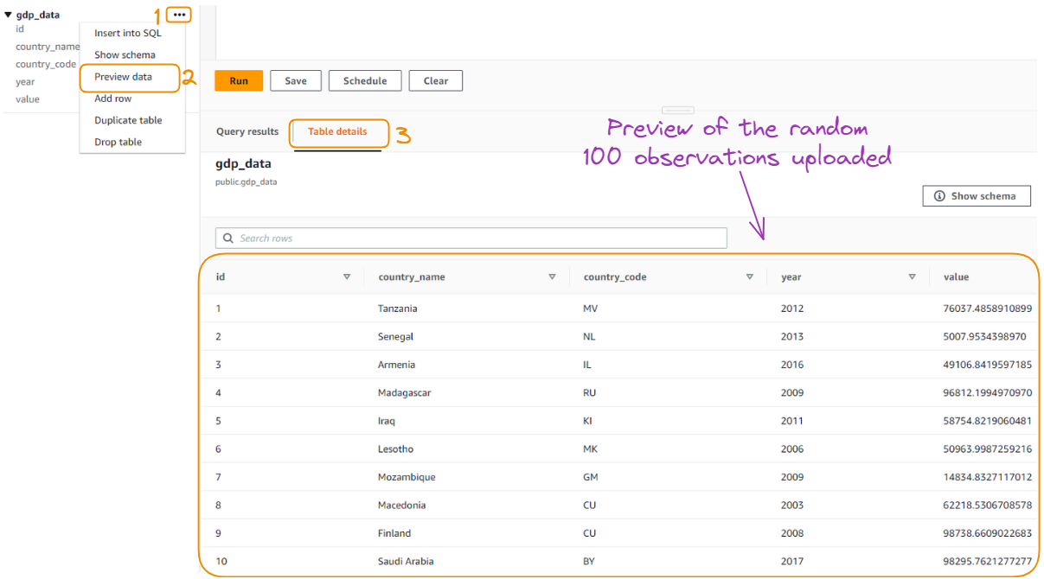The width and height of the screenshot is (1044, 579).
Task: Focus the Search rows field
Action: [471, 238]
